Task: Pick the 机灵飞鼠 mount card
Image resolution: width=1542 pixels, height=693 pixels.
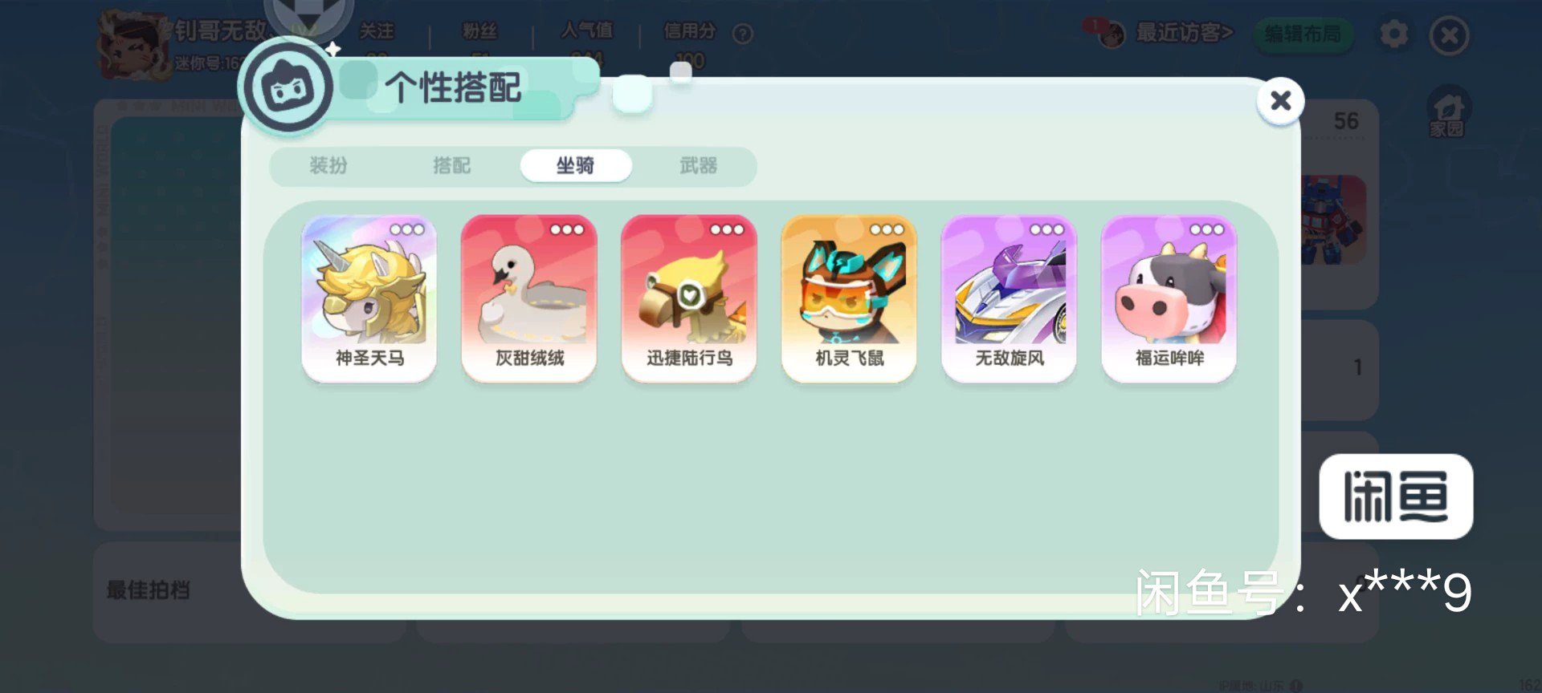Action: [x=849, y=298]
